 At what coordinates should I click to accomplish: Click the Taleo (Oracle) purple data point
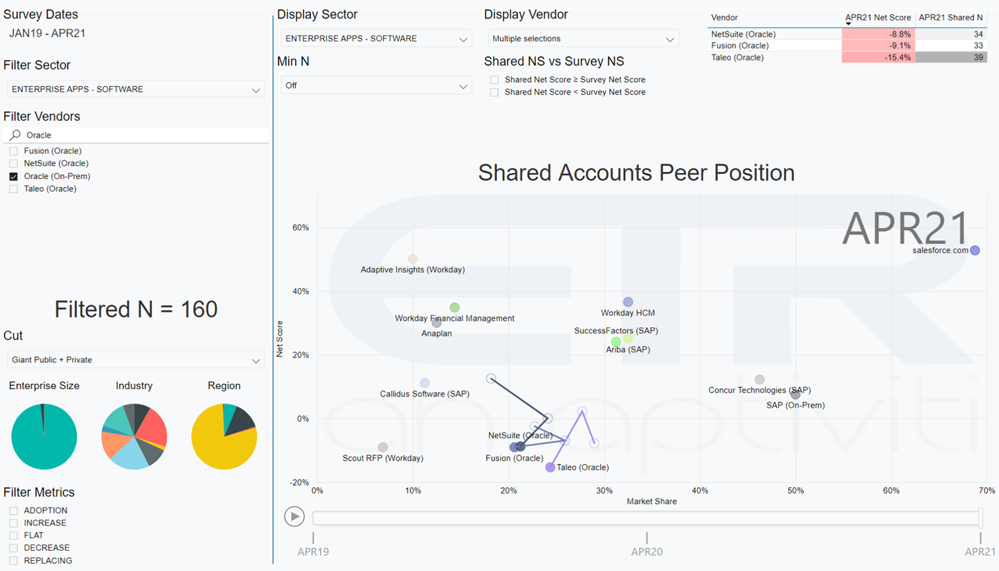point(550,467)
